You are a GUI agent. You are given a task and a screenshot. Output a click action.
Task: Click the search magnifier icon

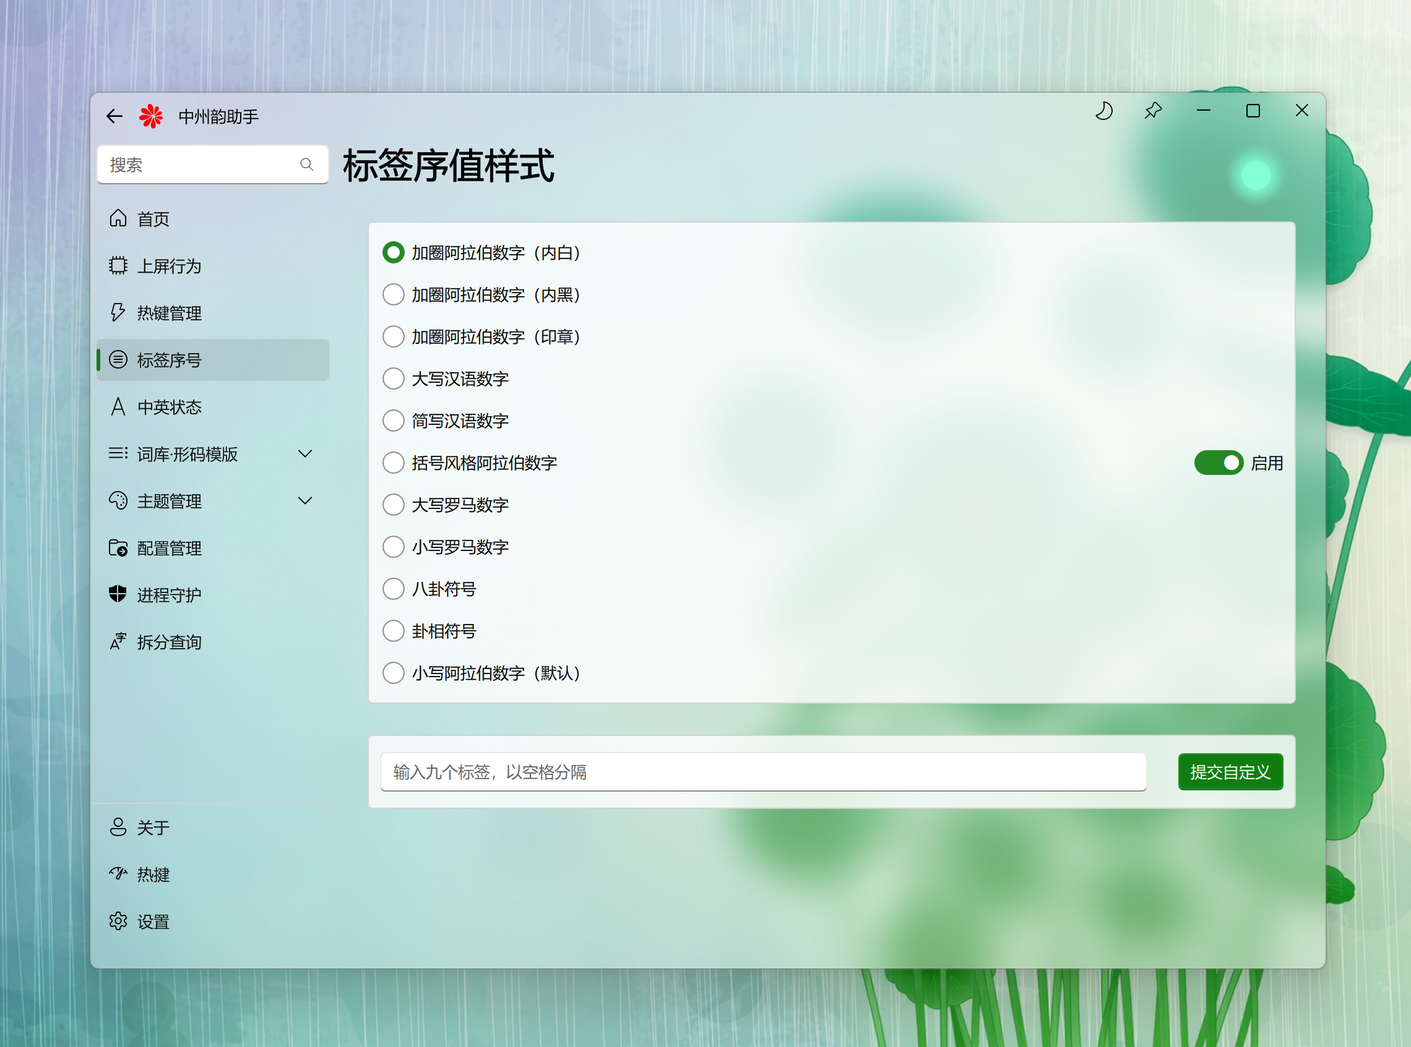click(x=307, y=165)
